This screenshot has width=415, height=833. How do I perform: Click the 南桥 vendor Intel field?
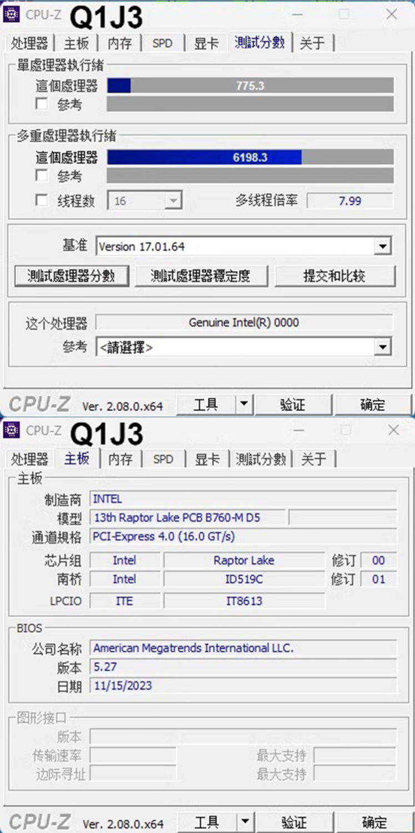pos(125,579)
